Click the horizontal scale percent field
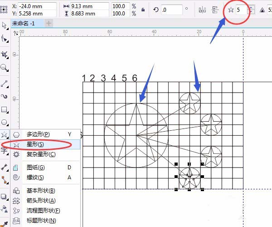Viewport: 272px width, 227px height. pyautogui.click(x=121, y=6)
